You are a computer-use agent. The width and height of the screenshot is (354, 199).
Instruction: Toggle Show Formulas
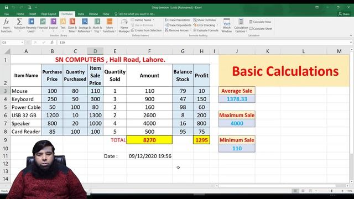[205, 20]
